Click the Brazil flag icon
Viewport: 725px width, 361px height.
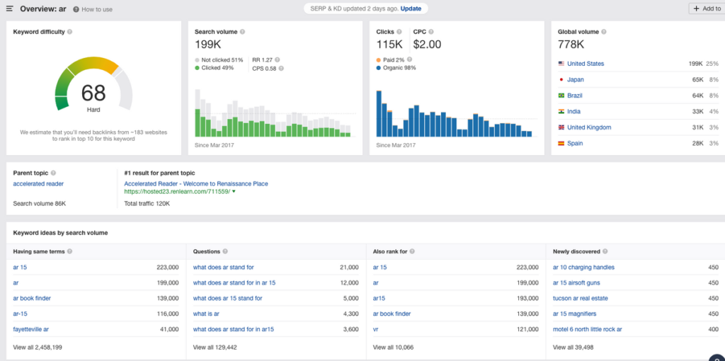click(x=561, y=96)
